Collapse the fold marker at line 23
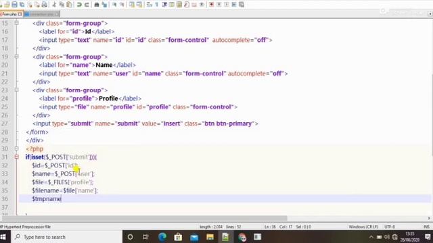Viewport: 433px width, 243px height. coord(16,90)
